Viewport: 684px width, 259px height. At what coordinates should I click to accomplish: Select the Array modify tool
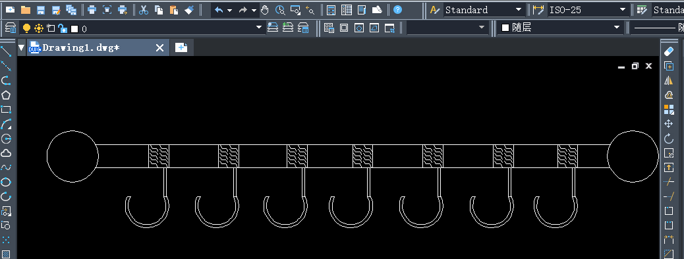click(668, 109)
